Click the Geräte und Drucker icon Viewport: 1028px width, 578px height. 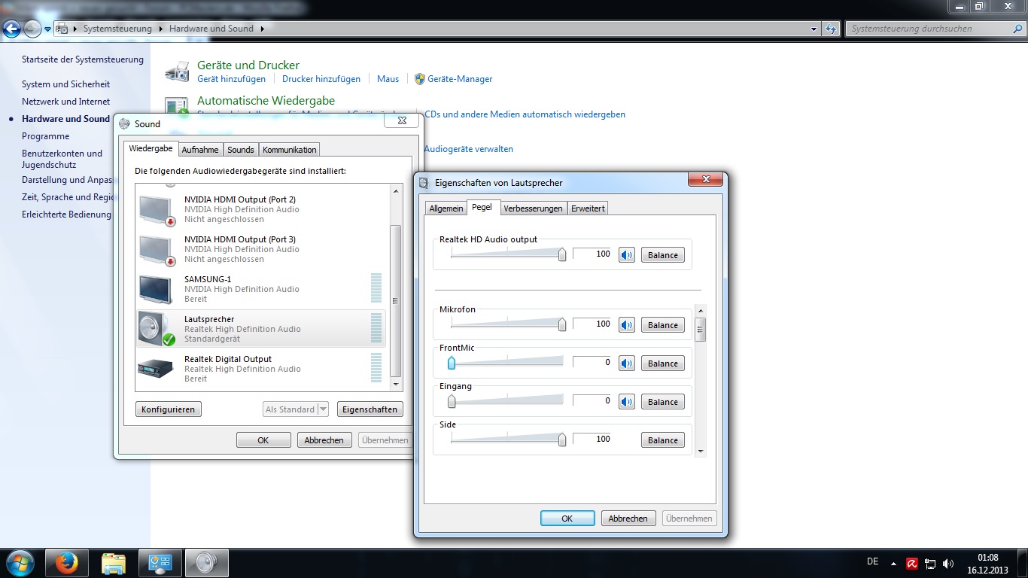(177, 71)
